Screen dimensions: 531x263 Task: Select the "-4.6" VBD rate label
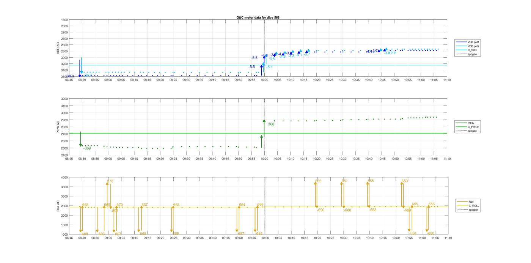coord(282,57)
